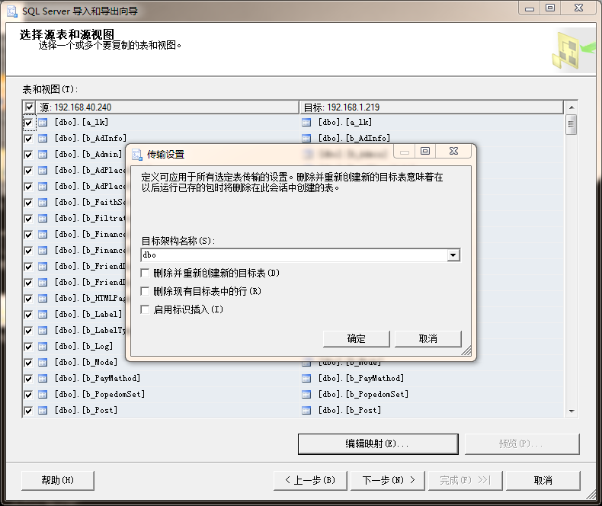Image resolution: width=602 pixels, height=506 pixels.
Task: Select destination cell [dbo].[b_AdInfo]
Action: 354,138
